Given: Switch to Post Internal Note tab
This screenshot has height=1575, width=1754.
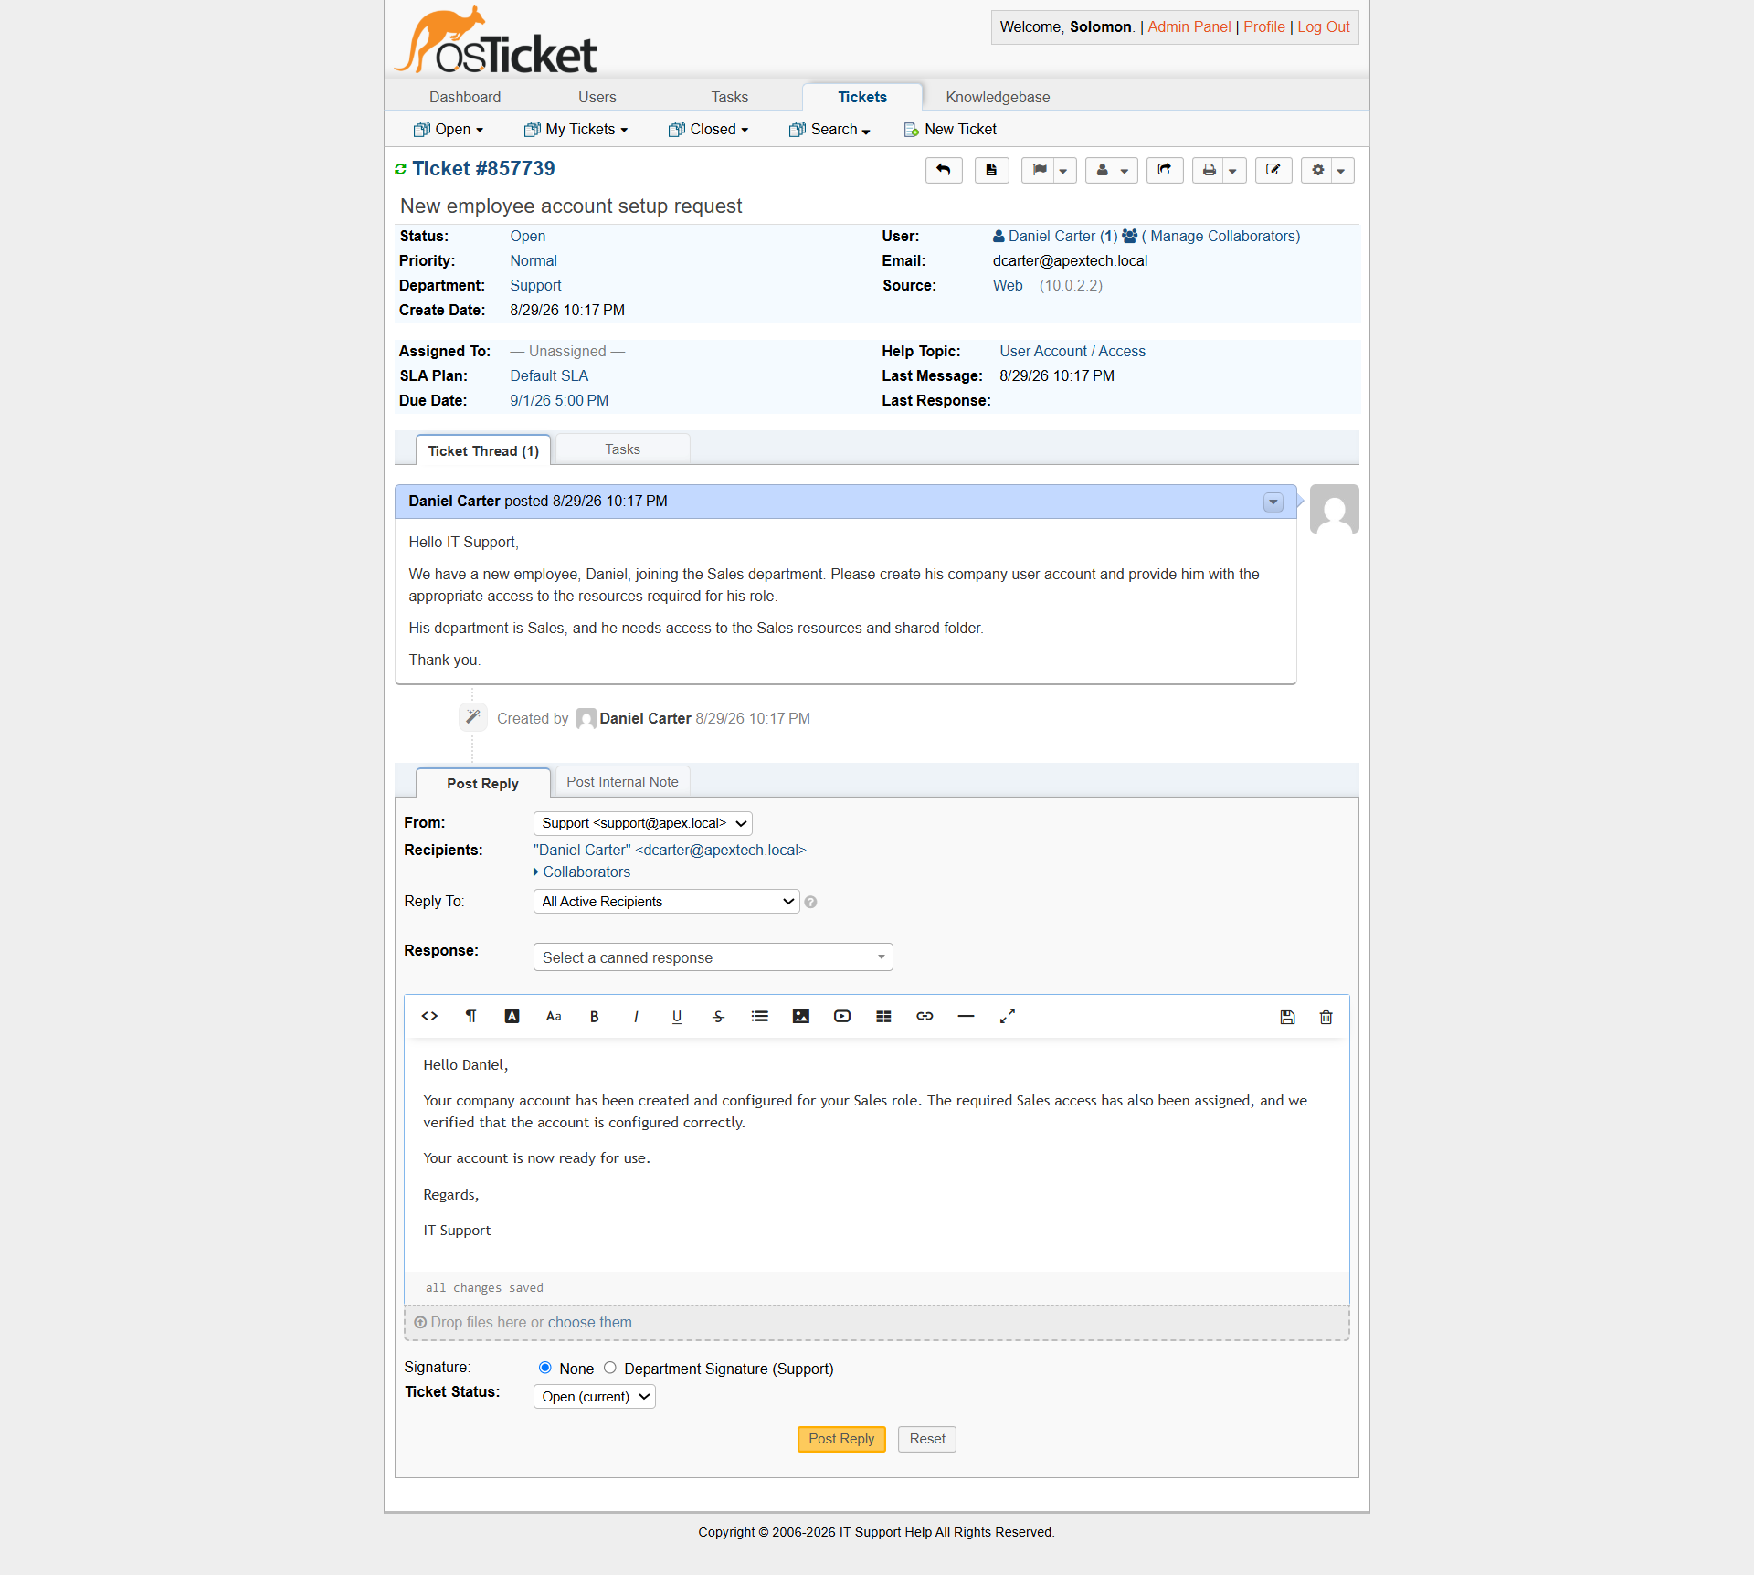Looking at the screenshot, I should point(623,782).
